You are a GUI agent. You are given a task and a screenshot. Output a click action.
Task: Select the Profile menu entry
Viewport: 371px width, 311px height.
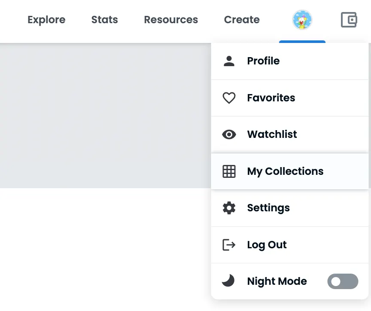click(x=263, y=61)
